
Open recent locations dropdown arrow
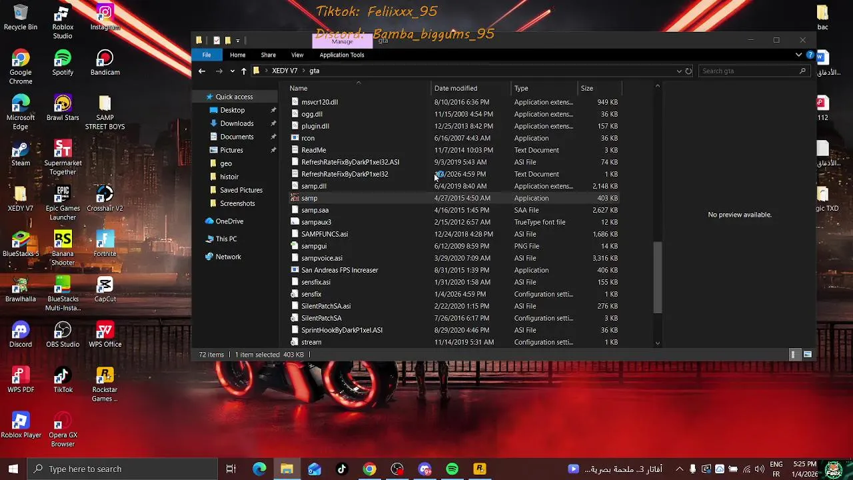tap(232, 71)
